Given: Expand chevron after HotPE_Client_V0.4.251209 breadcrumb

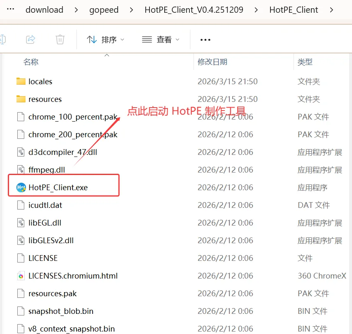Looking at the screenshot, I should (256, 10).
